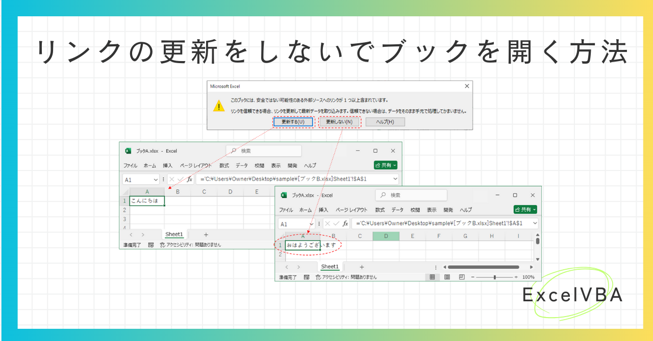Click the Page Break Preview icon in status bar
This screenshot has height=341, width=653.
(x=462, y=277)
